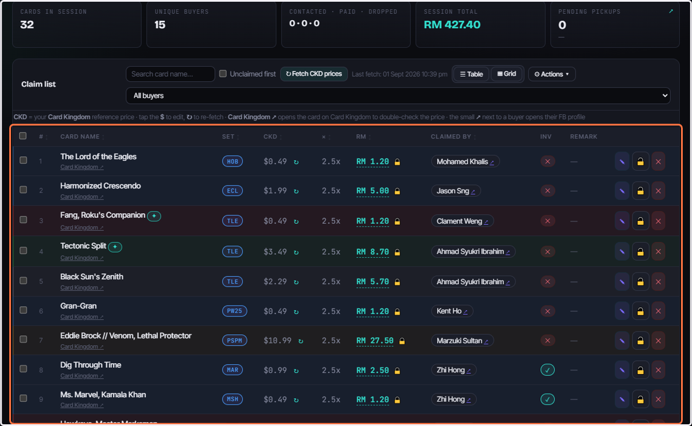The height and width of the screenshot is (426, 692).
Task: Open Jason Sng FB profile arrow
Action: tap(473, 191)
